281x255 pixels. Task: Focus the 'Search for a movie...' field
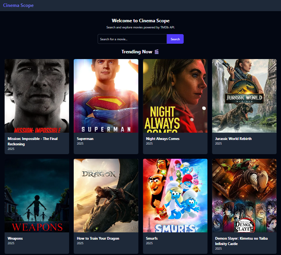click(x=132, y=39)
